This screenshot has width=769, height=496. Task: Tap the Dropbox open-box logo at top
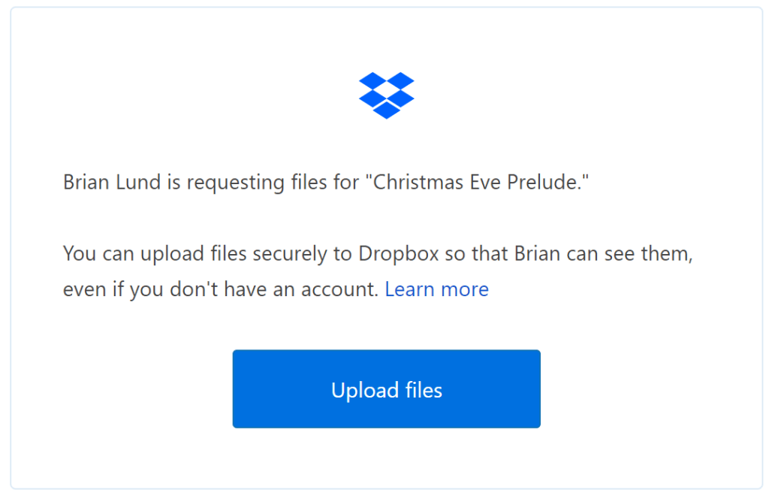coord(386,95)
